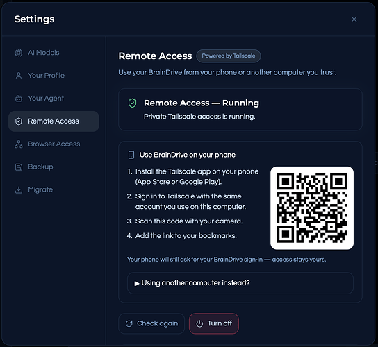Click the power icon in Turn off
This screenshot has width=378, height=347.
(x=199, y=323)
